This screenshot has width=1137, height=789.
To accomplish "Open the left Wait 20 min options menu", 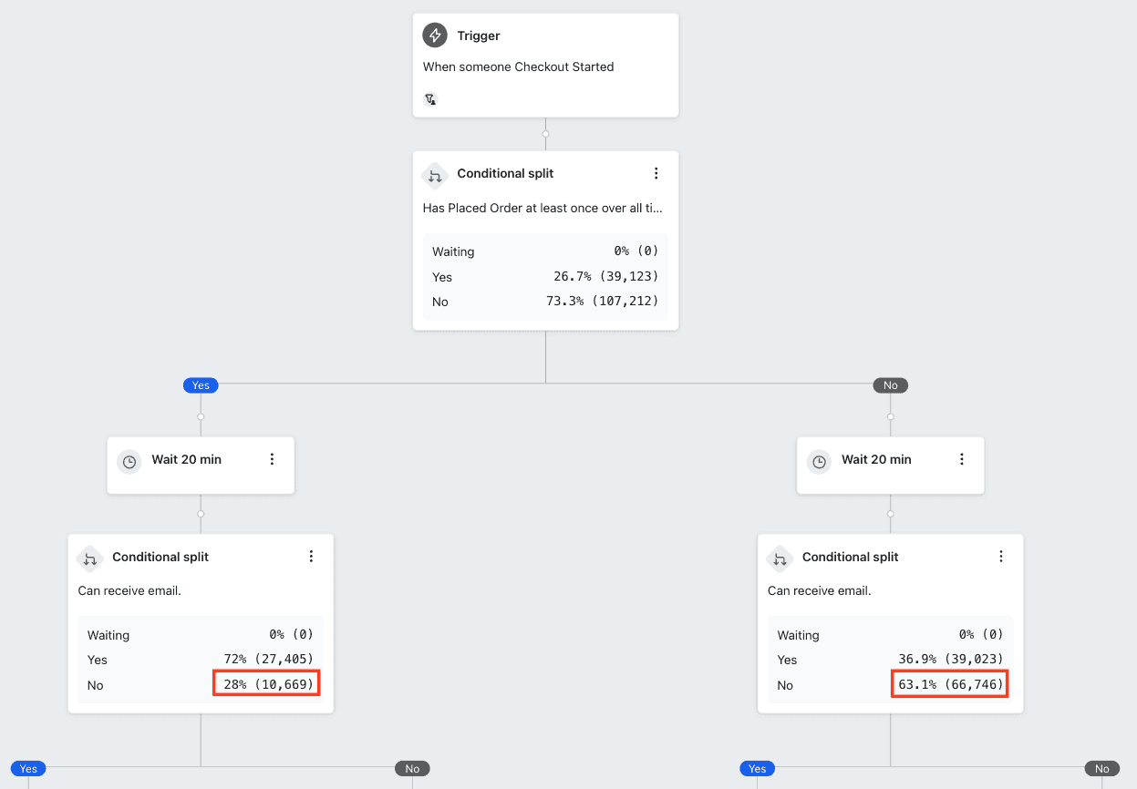I will click(272, 459).
